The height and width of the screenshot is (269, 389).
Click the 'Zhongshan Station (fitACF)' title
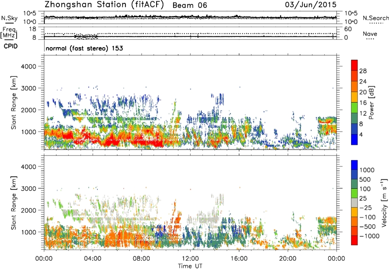[104, 5]
